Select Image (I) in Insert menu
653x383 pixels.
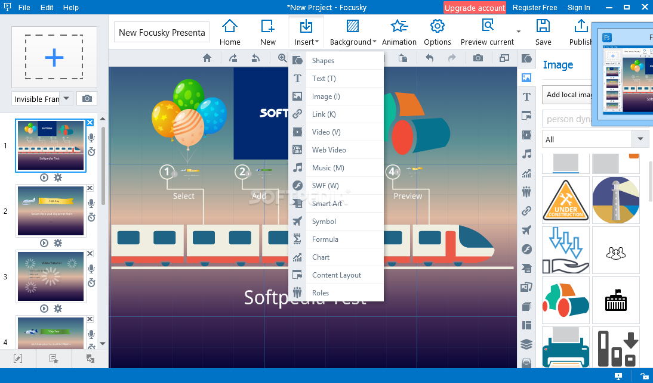[x=336, y=96]
